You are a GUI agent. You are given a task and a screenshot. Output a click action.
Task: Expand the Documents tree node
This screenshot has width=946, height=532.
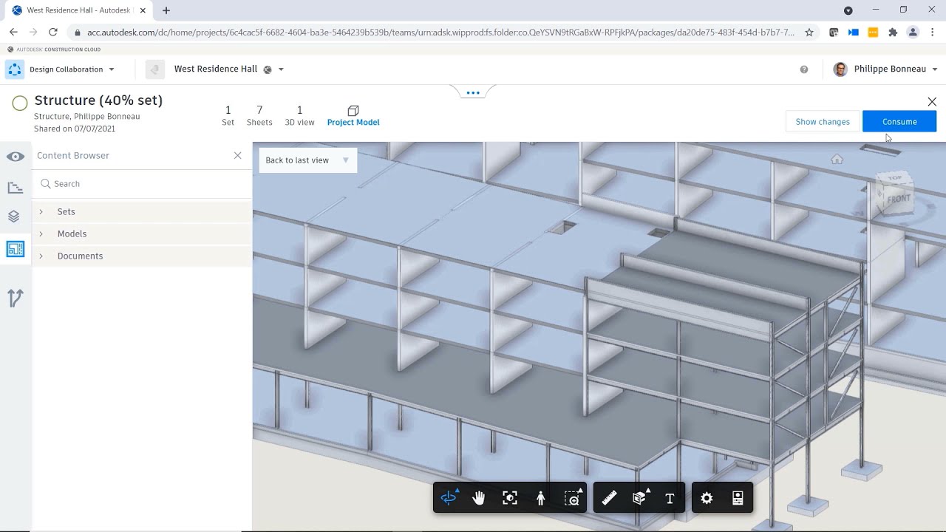click(x=41, y=256)
